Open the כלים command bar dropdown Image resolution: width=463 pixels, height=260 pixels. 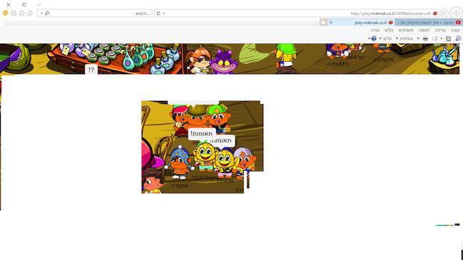click(386, 38)
